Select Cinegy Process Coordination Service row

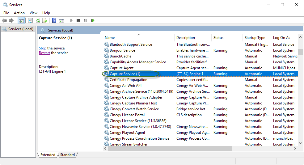(201, 138)
